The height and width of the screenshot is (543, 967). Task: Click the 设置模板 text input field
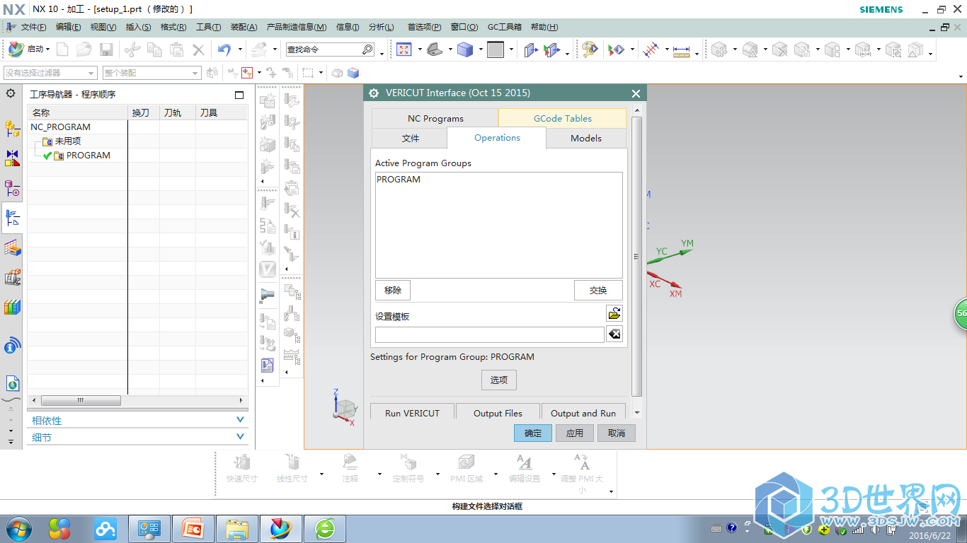click(x=490, y=334)
